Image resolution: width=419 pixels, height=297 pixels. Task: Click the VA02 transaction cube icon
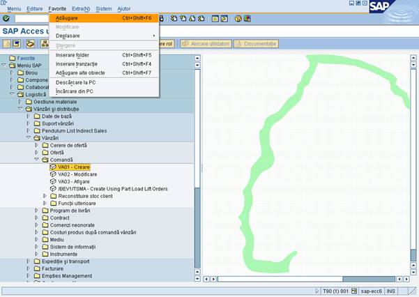coord(53,174)
